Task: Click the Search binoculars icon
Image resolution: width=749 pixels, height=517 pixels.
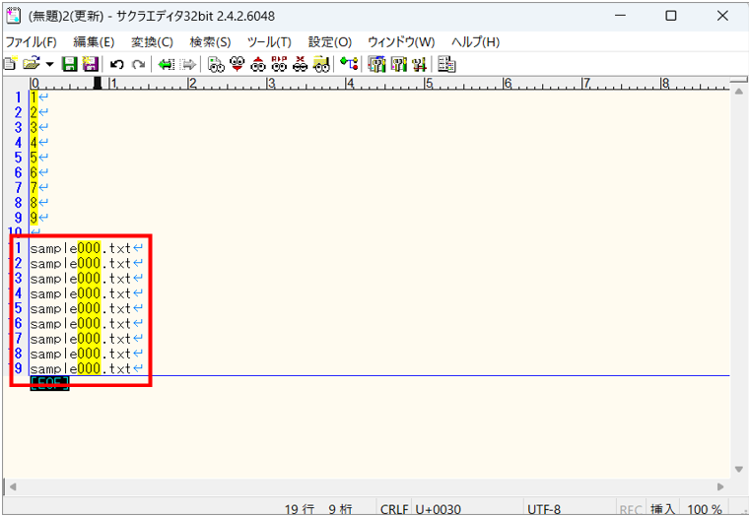Action: (215, 64)
